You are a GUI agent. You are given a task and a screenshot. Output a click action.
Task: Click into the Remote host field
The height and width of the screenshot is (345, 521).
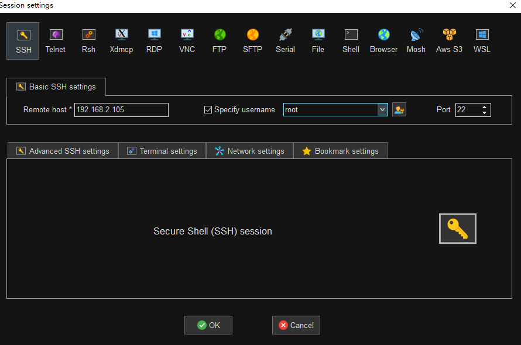[x=121, y=109]
